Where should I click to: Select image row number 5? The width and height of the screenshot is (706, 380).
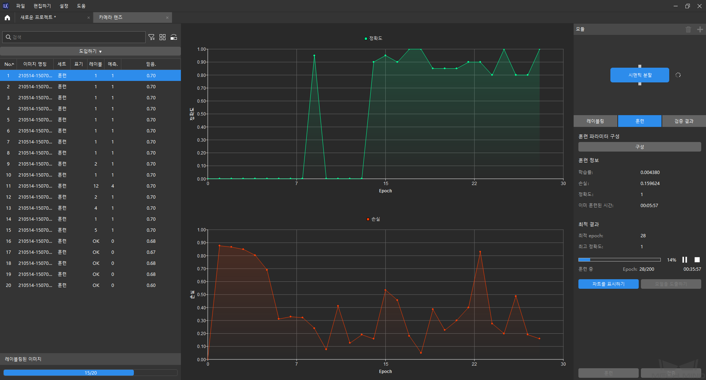pyautogui.click(x=90, y=120)
